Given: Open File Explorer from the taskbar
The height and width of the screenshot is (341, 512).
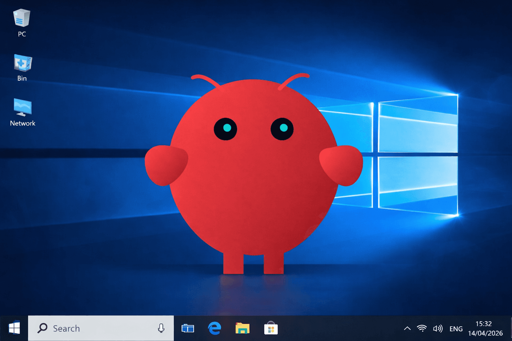Looking at the screenshot, I should click(243, 328).
